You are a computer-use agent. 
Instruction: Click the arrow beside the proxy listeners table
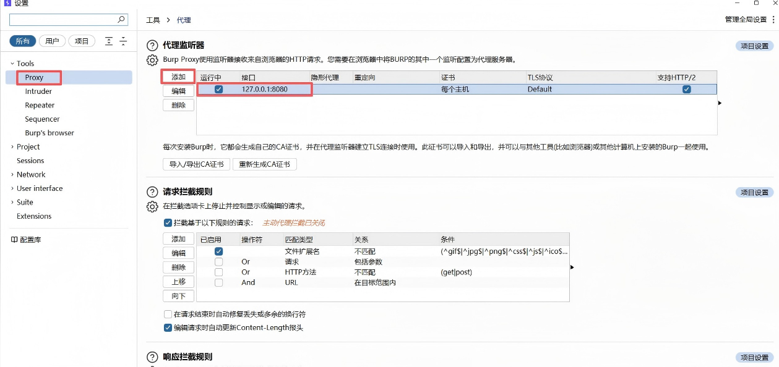tap(720, 103)
